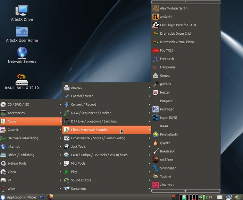This screenshot has width=243, height=200.
Task: Select Office / Publishing category
Action: pyautogui.click(x=31, y=155)
